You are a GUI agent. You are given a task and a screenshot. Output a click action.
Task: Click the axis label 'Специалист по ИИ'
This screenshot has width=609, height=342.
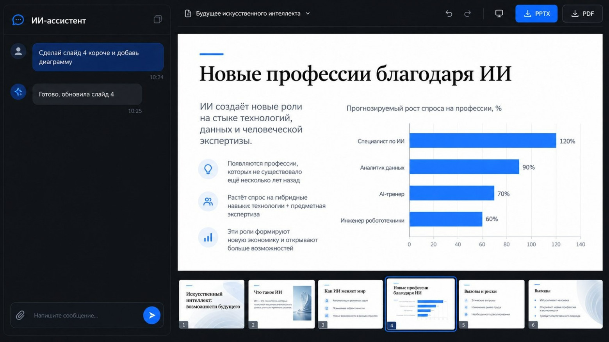(381, 141)
